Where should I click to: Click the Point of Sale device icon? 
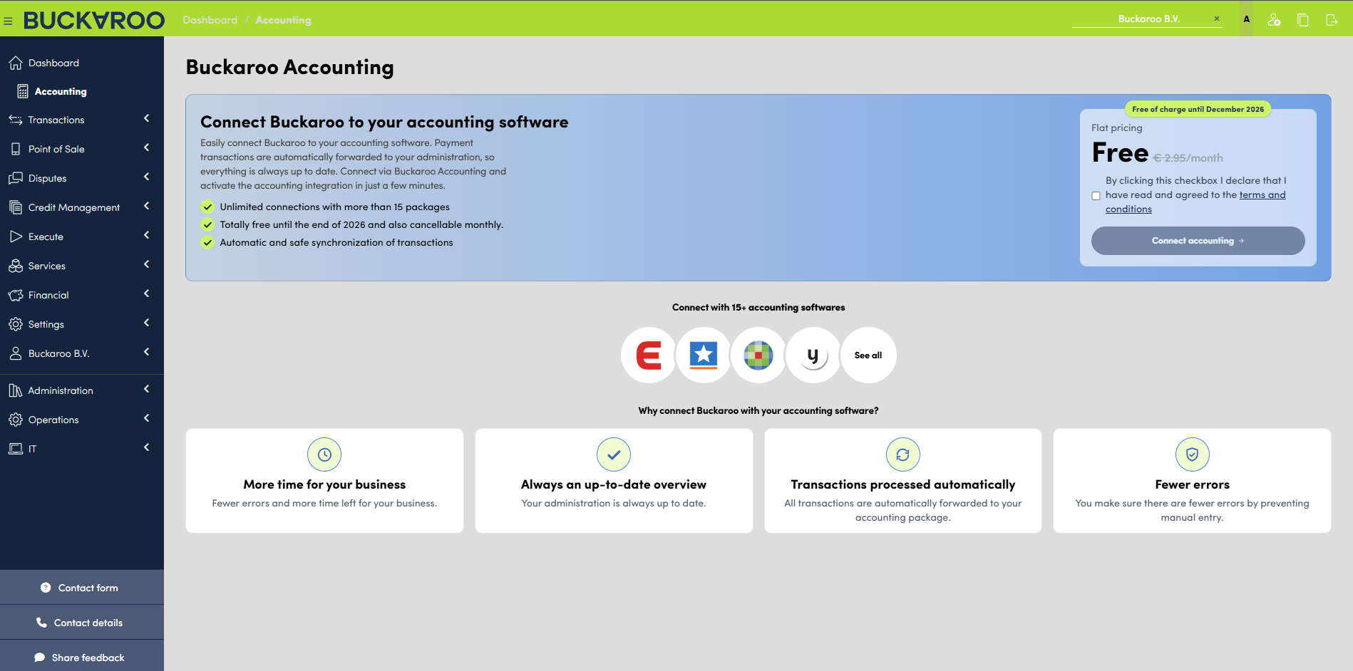click(x=16, y=149)
